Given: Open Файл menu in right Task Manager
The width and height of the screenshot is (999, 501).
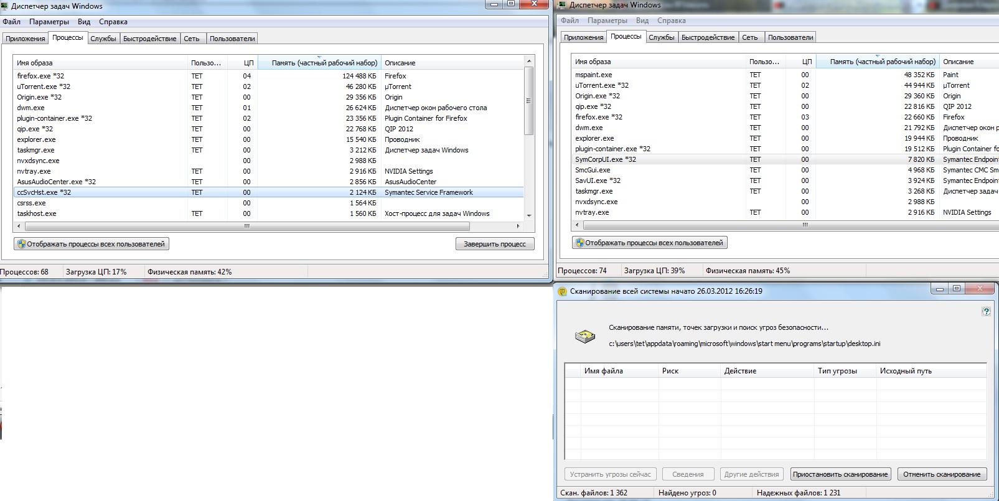Looking at the screenshot, I should pos(570,21).
